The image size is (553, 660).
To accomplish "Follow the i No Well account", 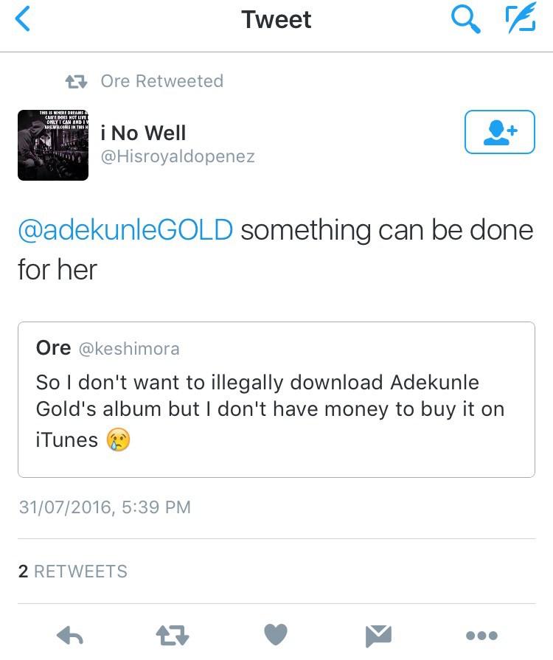I will pos(499,133).
